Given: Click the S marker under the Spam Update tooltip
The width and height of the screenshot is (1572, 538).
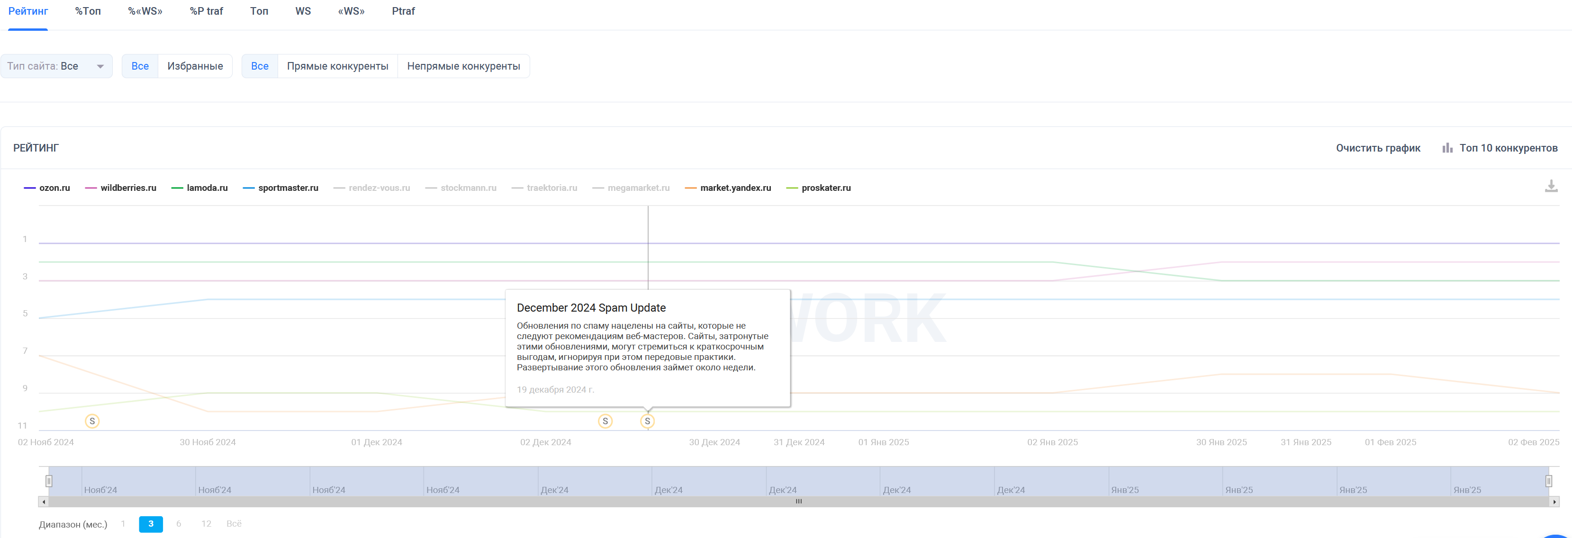Looking at the screenshot, I should pyautogui.click(x=648, y=421).
